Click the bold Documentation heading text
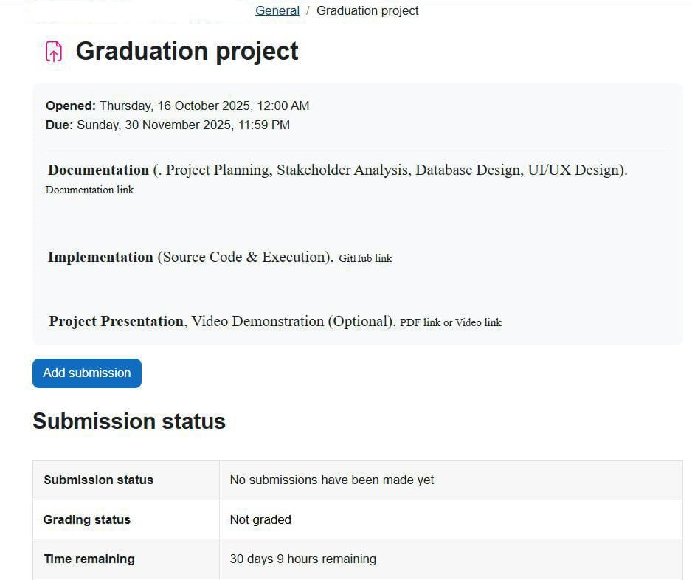692x580 pixels. tap(98, 170)
